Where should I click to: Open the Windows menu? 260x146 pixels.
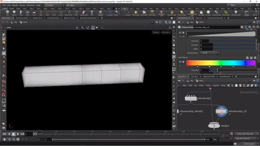31,5
